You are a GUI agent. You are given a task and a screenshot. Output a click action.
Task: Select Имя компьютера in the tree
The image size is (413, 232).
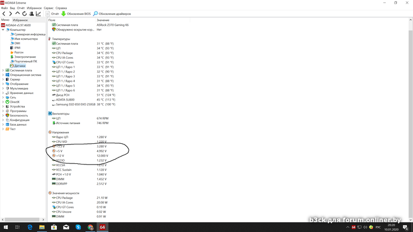24,39
